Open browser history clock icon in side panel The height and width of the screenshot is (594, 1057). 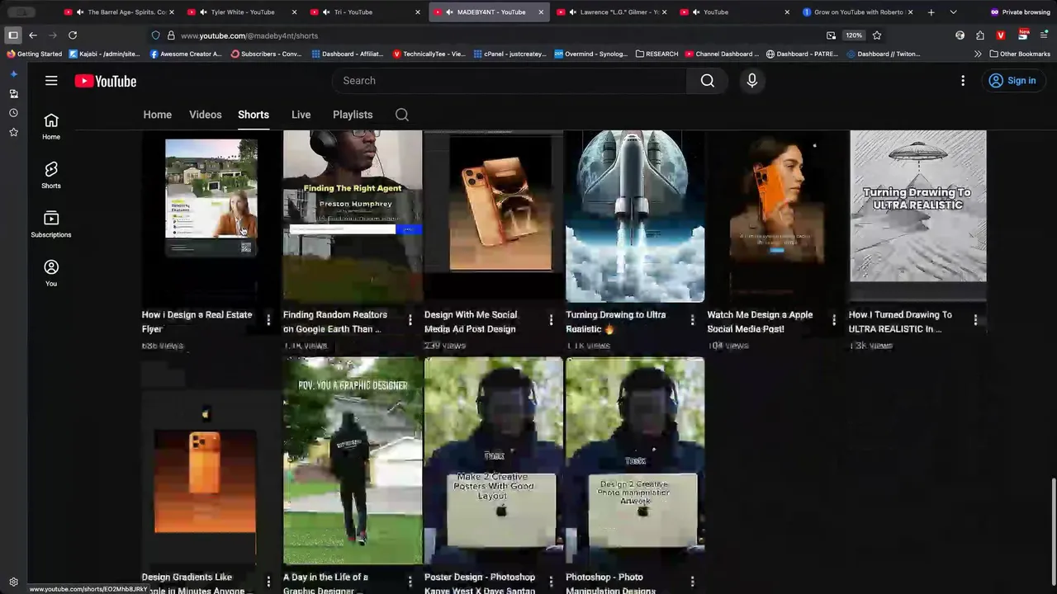(13, 113)
